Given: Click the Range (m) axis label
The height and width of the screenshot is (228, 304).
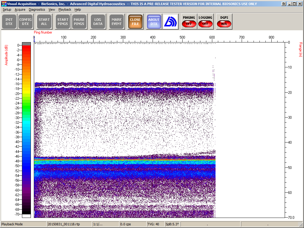Looking at the screenshot, I should (300, 50).
